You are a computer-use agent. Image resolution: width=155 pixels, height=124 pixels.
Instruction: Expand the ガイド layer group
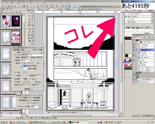134,76
